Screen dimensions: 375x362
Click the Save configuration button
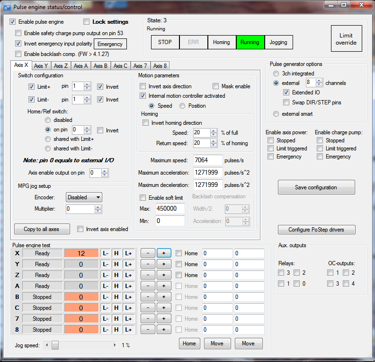tap(316, 187)
